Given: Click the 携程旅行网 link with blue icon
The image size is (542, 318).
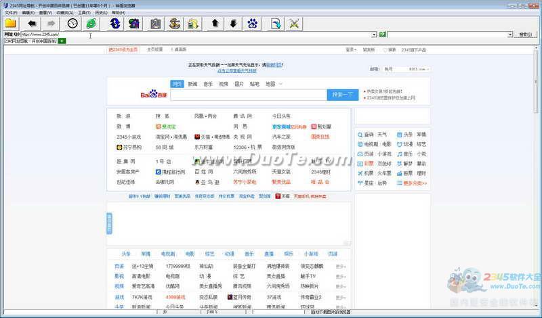Looking at the screenshot, I should [x=170, y=172].
